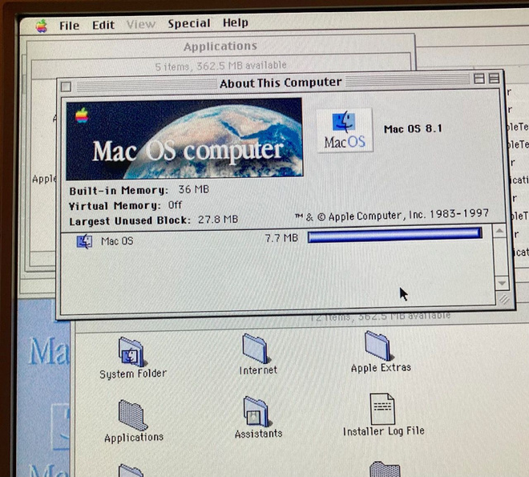Click the Built-in Memory 36 MB value
The width and height of the screenshot is (529, 477).
click(x=193, y=189)
